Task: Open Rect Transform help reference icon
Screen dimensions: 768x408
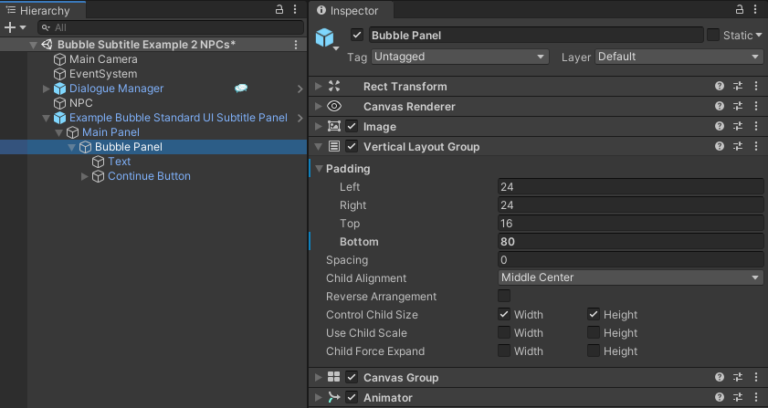Action: pyautogui.click(x=719, y=86)
